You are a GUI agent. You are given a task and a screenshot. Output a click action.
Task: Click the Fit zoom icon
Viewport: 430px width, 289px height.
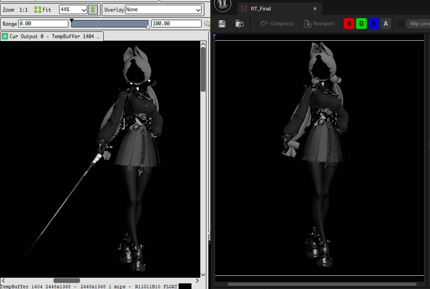click(38, 10)
